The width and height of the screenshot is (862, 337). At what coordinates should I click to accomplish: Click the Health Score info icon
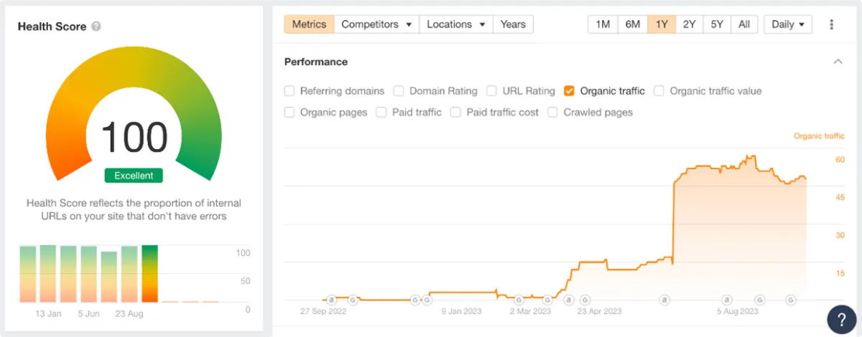(96, 27)
